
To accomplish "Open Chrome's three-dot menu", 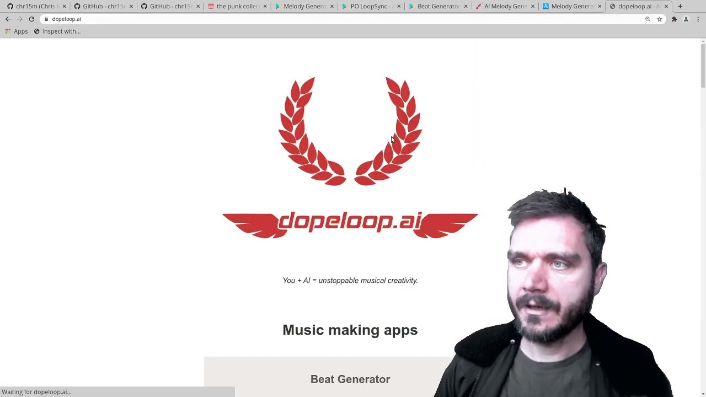I will coord(698,19).
